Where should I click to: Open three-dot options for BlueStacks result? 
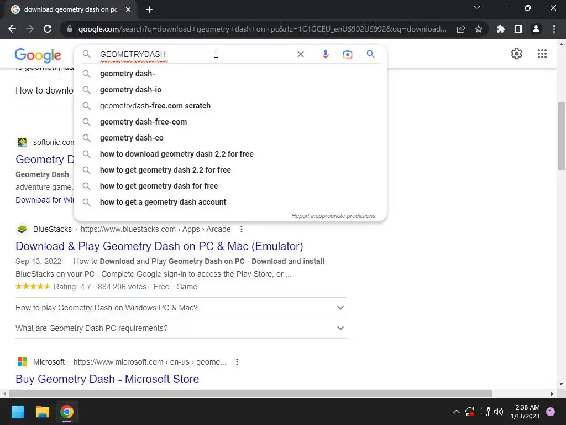click(x=242, y=229)
